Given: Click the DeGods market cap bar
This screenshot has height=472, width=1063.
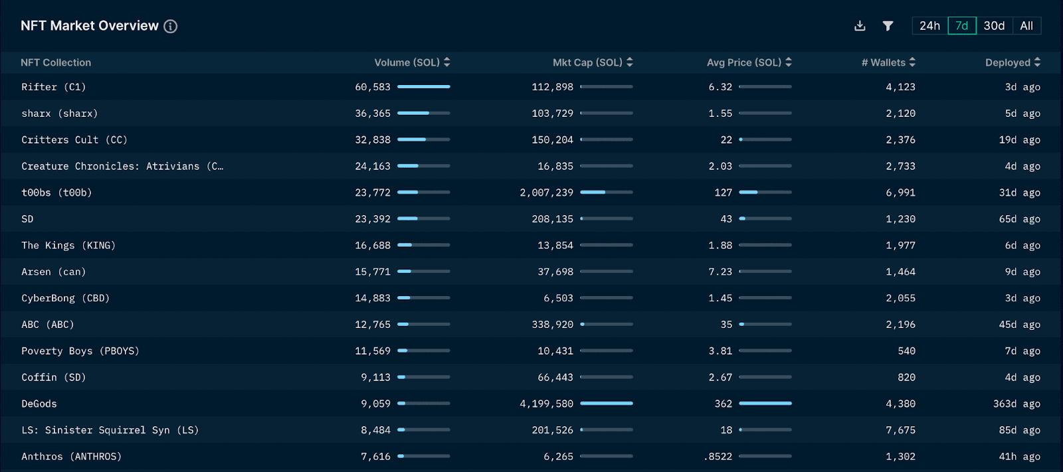Looking at the screenshot, I should click(x=607, y=403).
